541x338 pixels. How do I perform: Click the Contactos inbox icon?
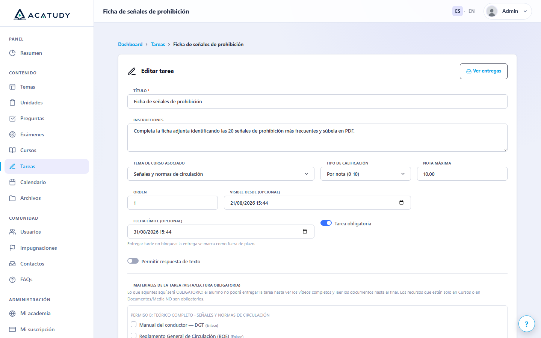12,264
